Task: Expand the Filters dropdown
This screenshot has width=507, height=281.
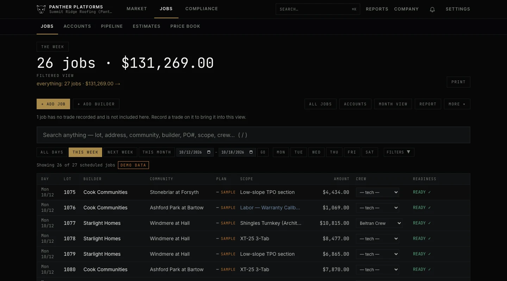Action: (x=399, y=152)
